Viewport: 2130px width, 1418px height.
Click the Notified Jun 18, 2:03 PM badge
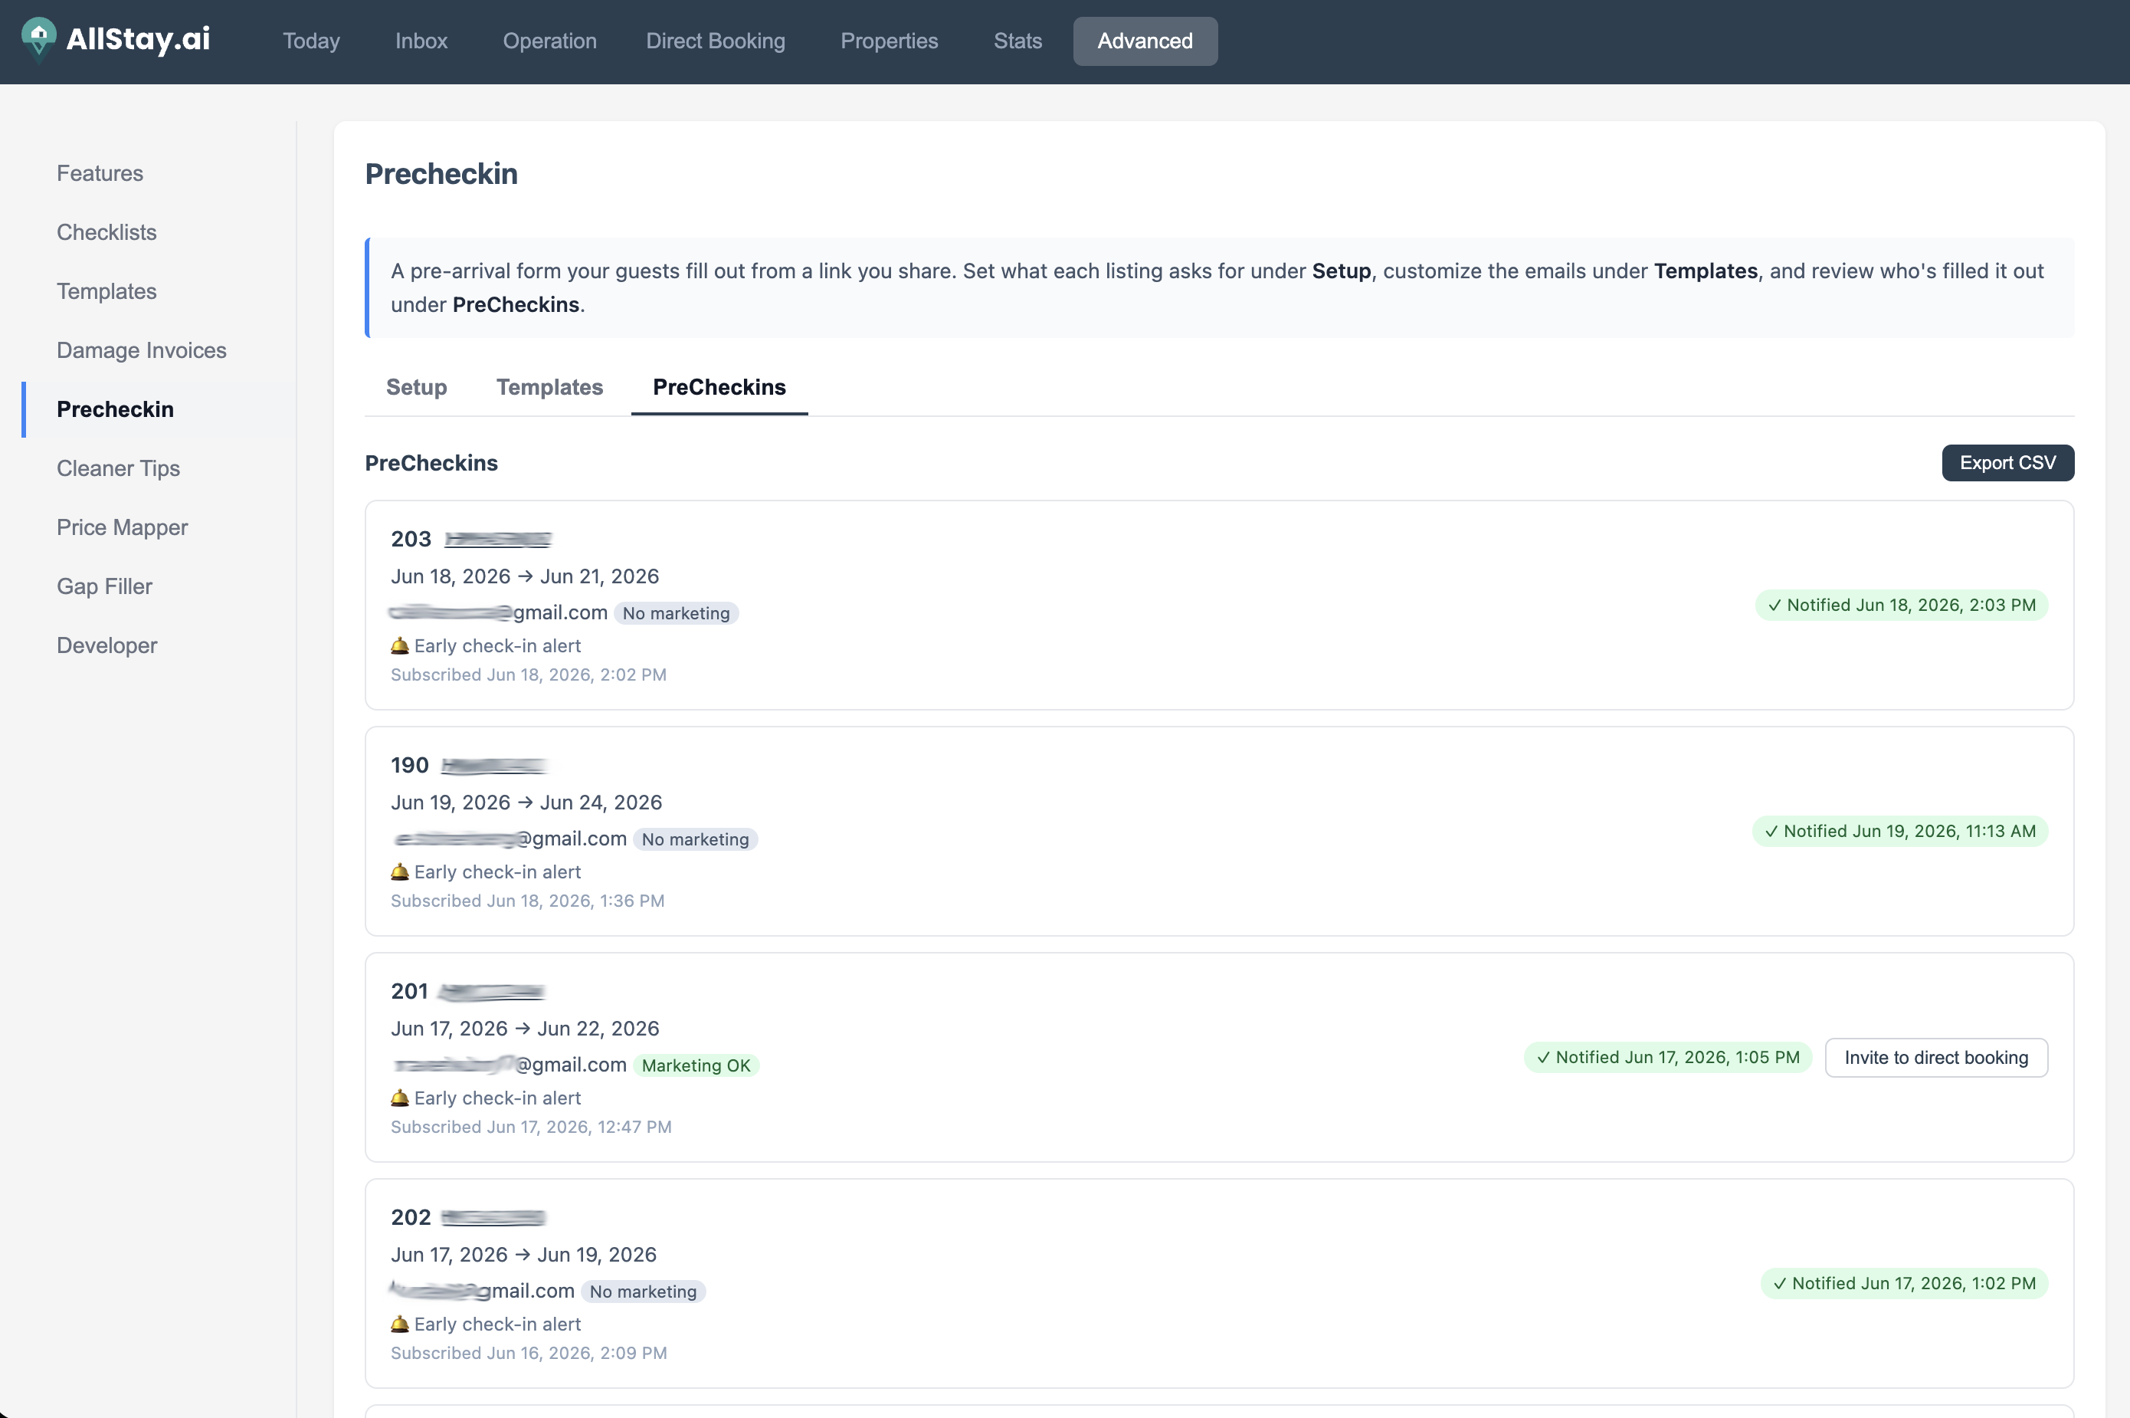coord(1901,605)
